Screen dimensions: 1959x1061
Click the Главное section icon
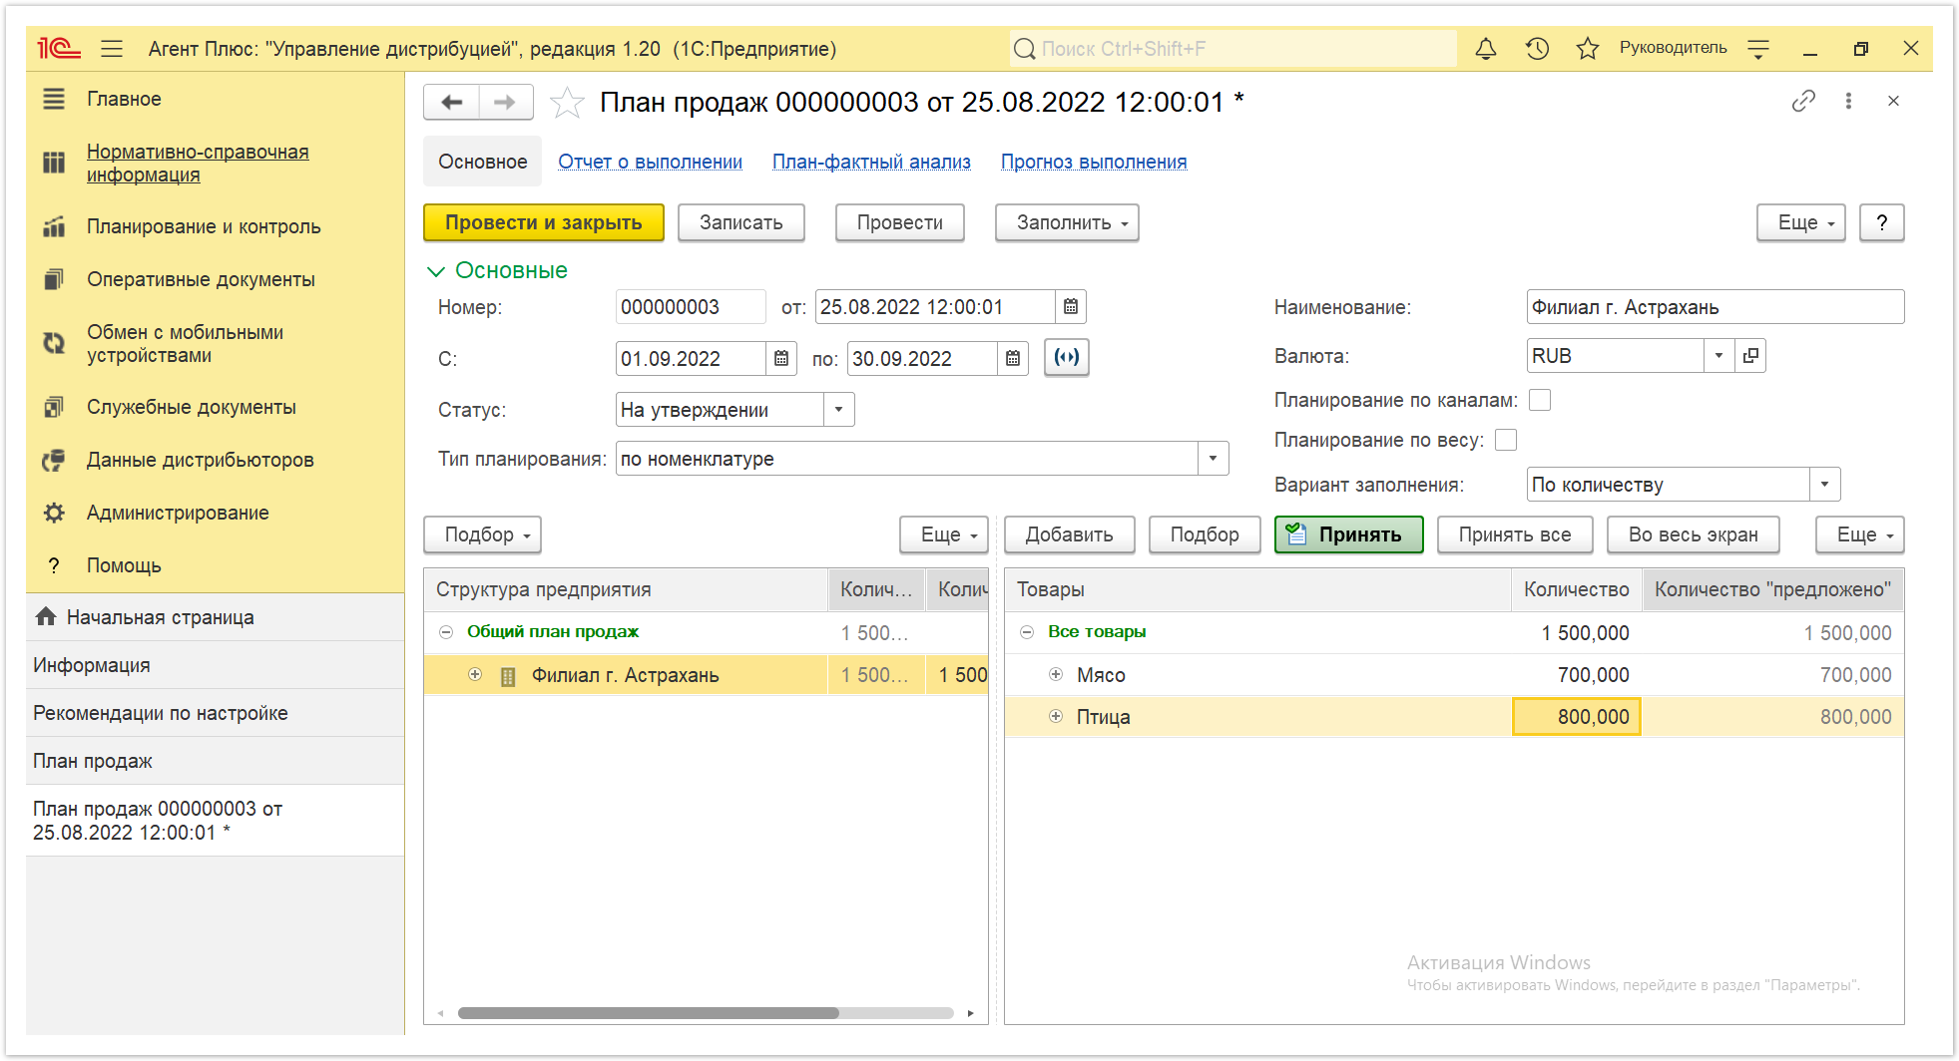tap(54, 99)
